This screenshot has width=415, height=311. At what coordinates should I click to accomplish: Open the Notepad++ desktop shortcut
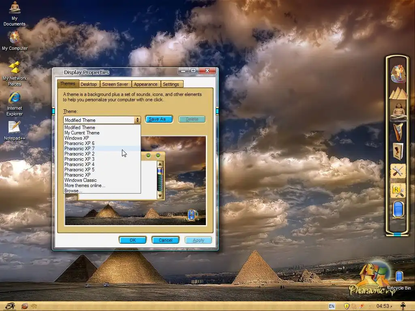(x=15, y=131)
